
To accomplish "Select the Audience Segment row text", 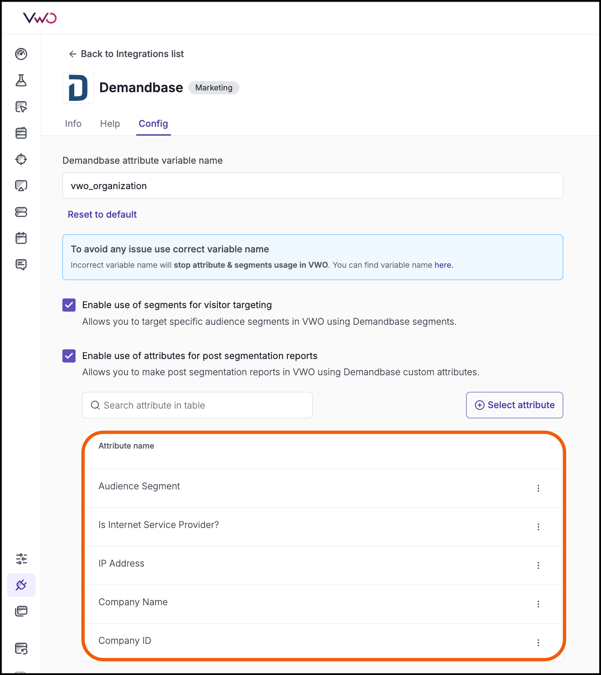I will point(139,486).
